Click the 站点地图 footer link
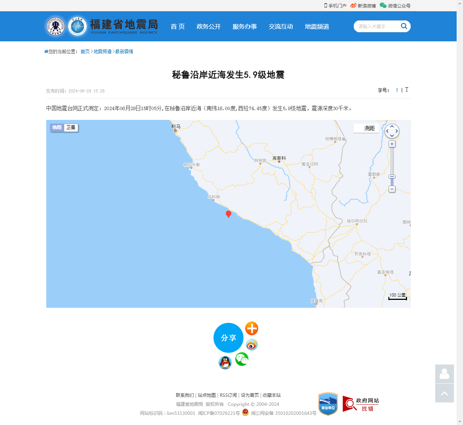 pos(207,395)
